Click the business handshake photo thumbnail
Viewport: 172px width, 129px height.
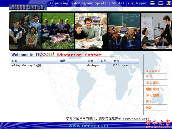157,31
